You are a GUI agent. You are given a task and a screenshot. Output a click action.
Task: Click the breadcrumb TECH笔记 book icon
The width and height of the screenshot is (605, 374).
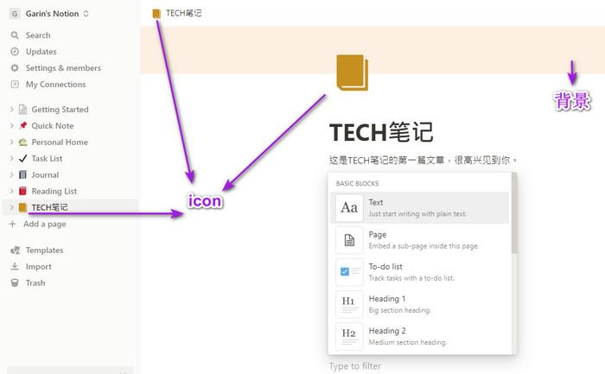point(156,14)
